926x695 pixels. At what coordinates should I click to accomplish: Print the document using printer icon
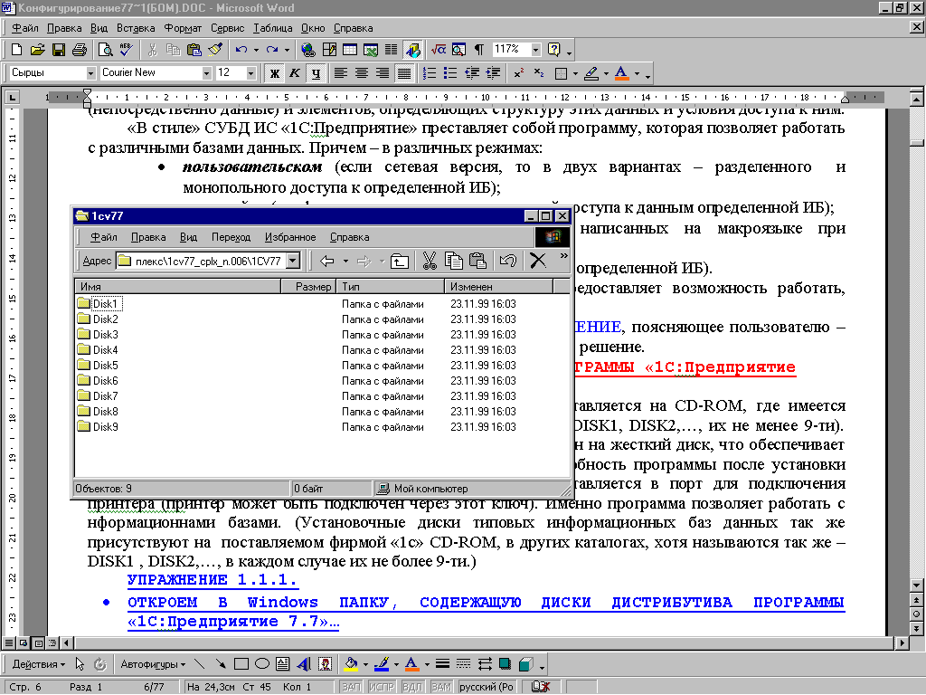pos(80,50)
